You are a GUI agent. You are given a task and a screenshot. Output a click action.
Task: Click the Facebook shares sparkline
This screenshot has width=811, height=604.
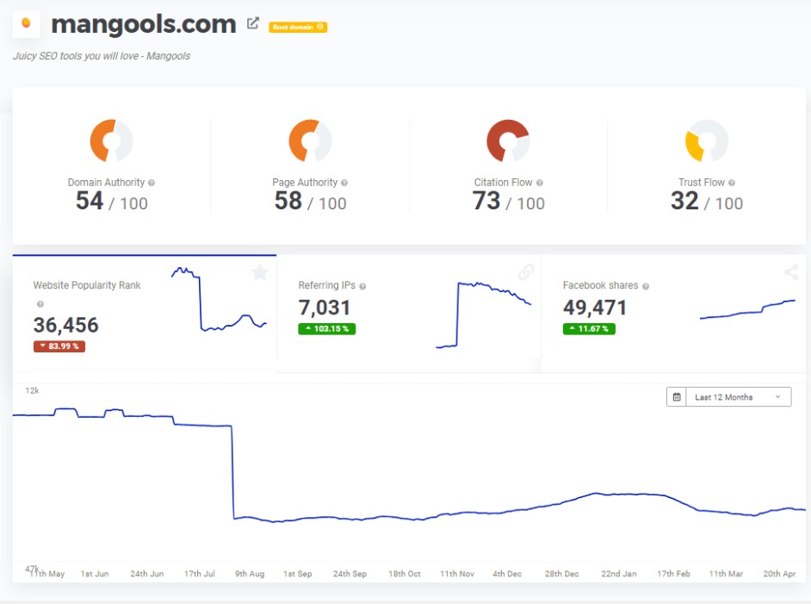pos(747,309)
